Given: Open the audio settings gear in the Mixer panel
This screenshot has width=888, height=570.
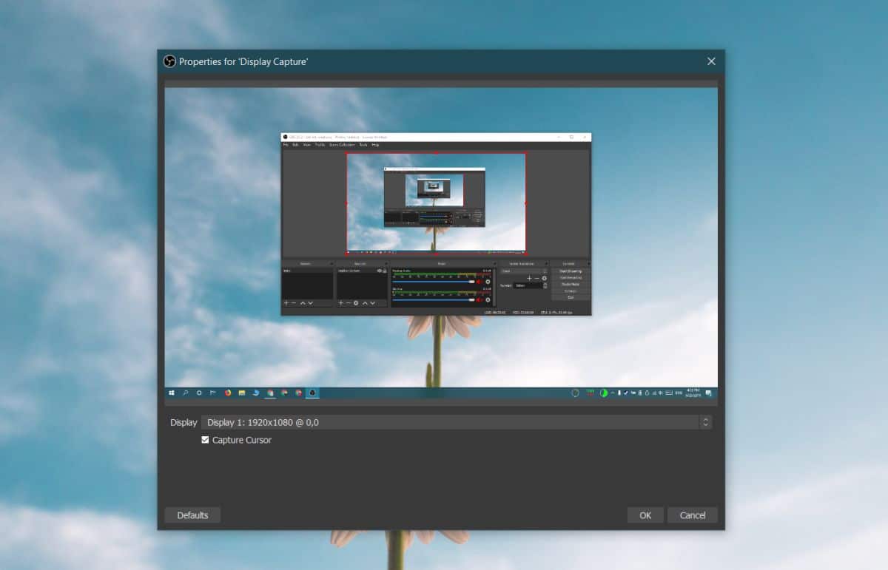Looking at the screenshot, I should 488,282.
